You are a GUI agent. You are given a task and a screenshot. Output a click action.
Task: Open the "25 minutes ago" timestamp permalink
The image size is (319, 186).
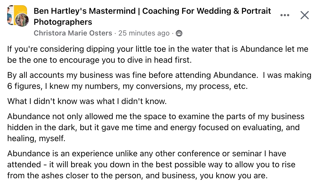144,33
